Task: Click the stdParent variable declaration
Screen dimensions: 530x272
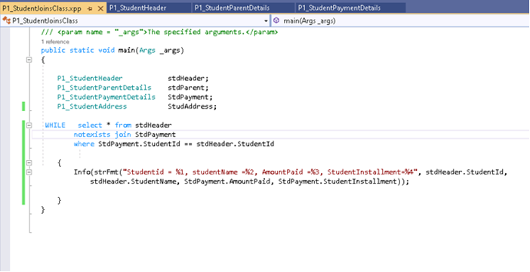Action: [188, 88]
